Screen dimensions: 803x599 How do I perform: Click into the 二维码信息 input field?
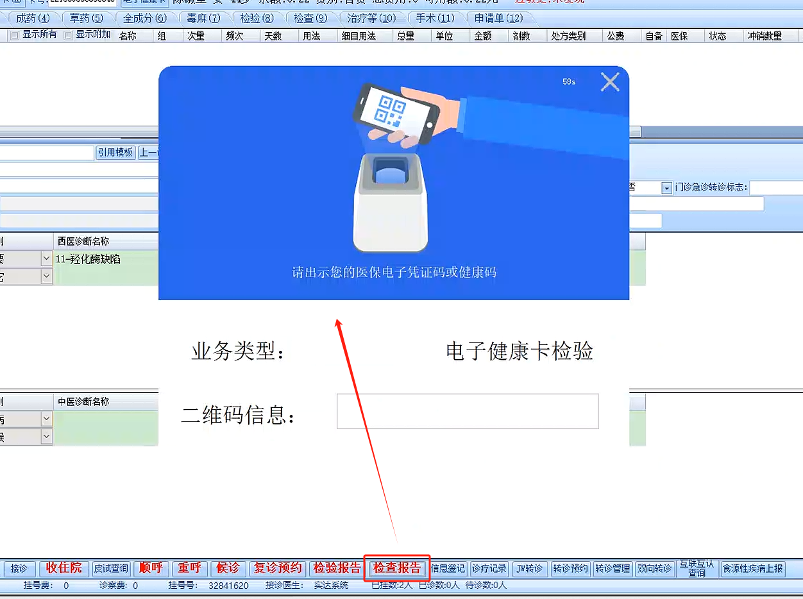(x=468, y=411)
